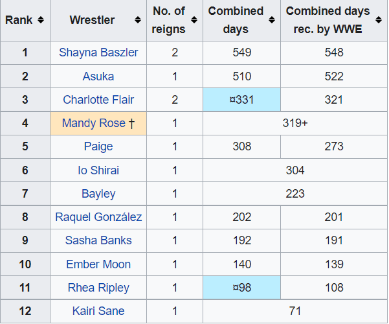Select the Sasha Banks link

pos(98,240)
